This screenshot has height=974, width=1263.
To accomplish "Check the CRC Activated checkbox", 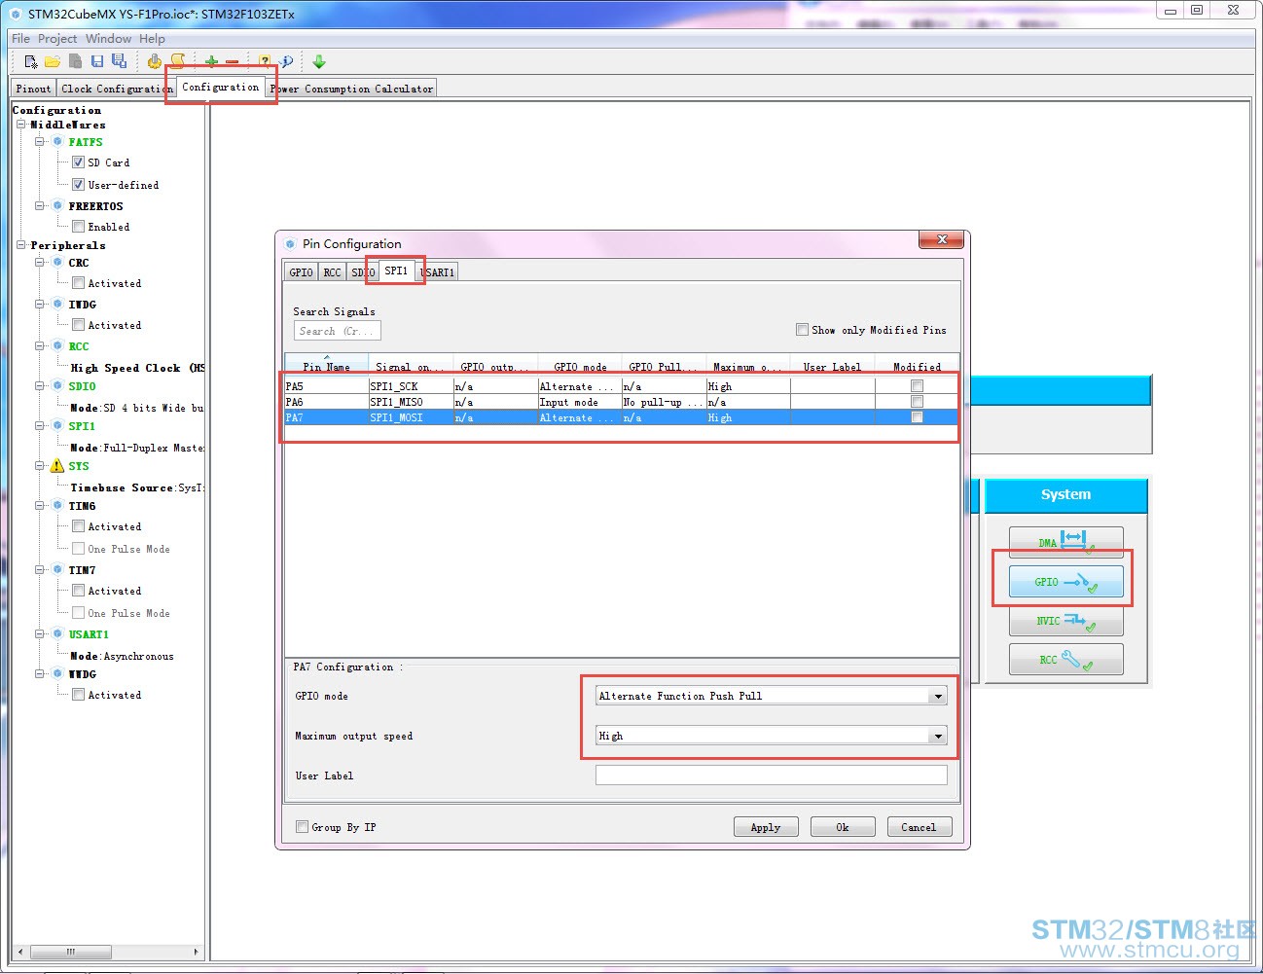I will (78, 283).
